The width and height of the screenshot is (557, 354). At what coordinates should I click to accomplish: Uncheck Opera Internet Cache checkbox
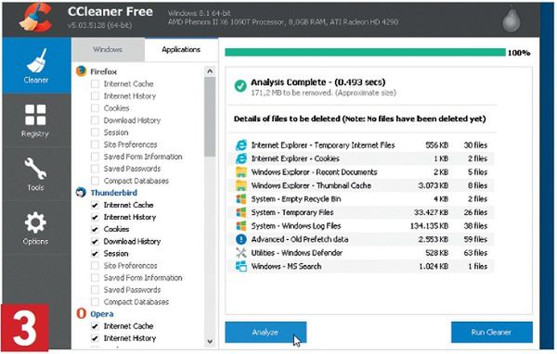[95, 326]
